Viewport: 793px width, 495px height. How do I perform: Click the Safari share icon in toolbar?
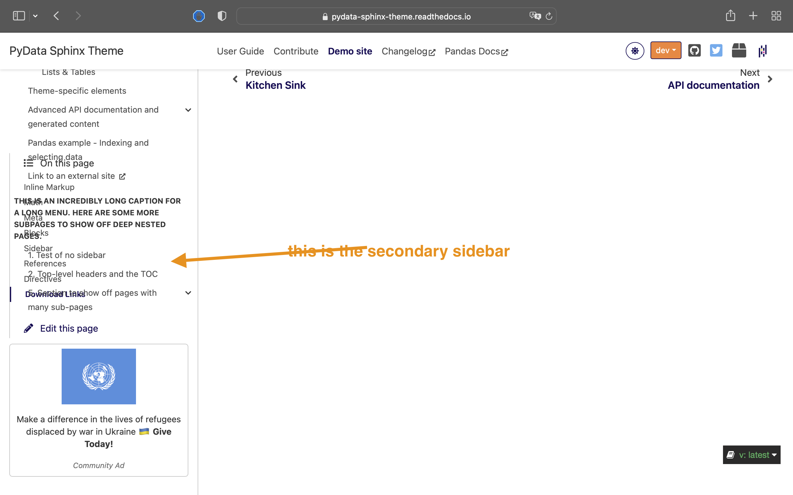[731, 15]
